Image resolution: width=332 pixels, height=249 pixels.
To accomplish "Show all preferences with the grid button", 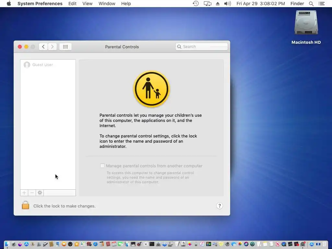I will pyautogui.click(x=65, y=47).
